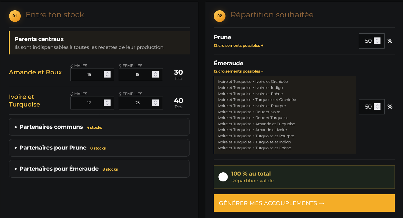Select the Ivoire et Turquoise femelles field
Screen dimensions: 403x218
141,103
